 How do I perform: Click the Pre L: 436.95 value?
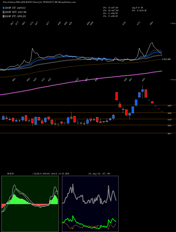pos(111,13)
